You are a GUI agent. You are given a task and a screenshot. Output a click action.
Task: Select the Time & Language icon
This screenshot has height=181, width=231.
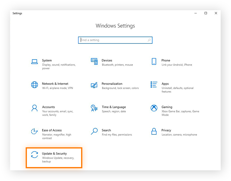click(x=94, y=108)
